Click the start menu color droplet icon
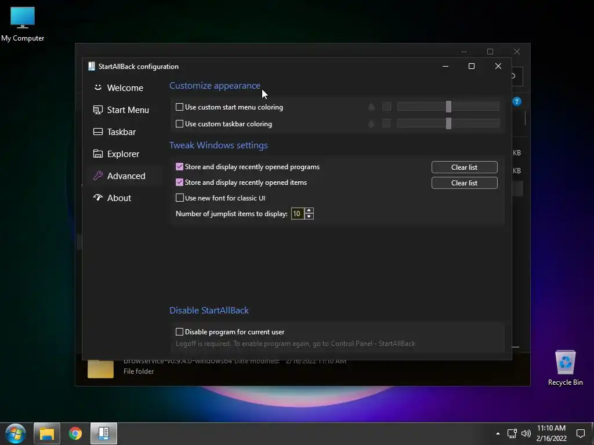594x445 pixels. 371,107
